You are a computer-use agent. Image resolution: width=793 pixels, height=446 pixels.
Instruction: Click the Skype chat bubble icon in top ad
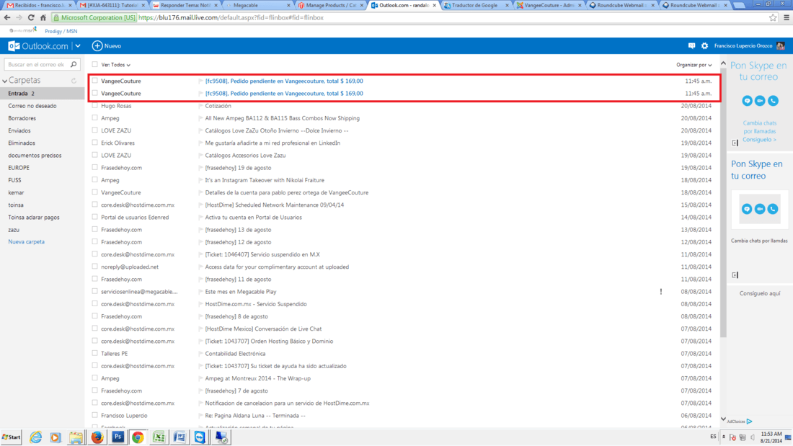[747, 101]
